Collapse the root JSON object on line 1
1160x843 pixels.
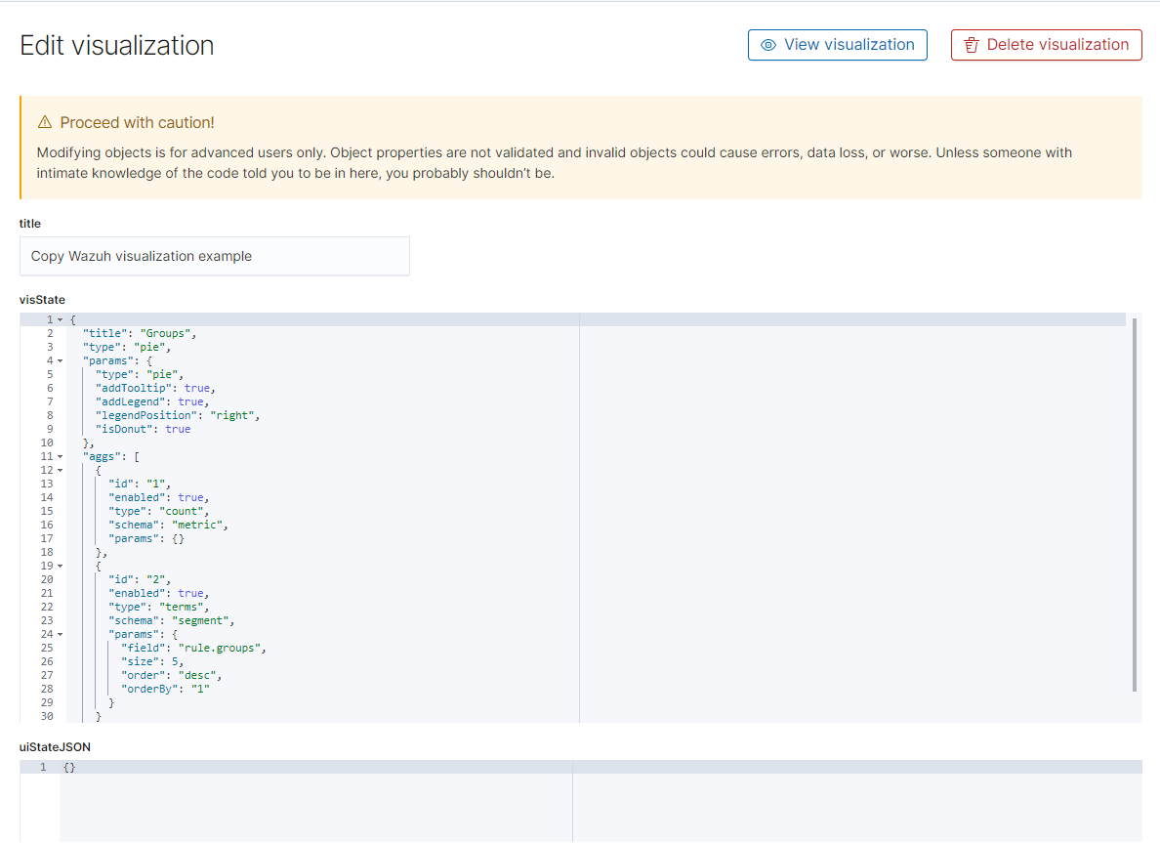[59, 318]
